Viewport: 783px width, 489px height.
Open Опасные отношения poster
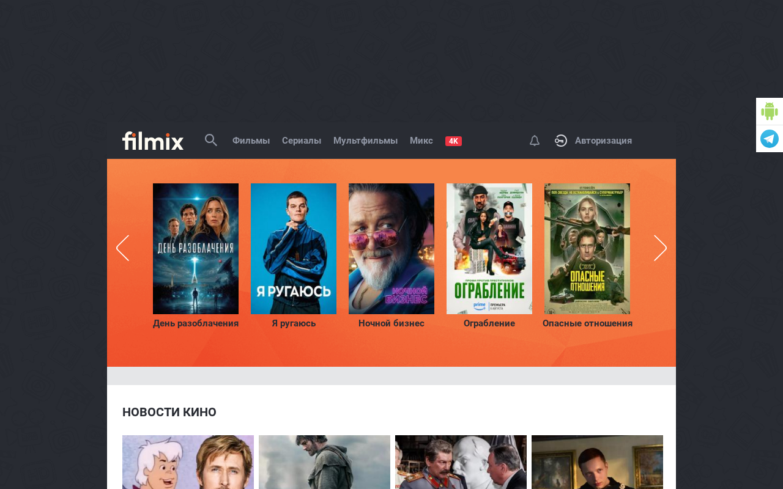(x=587, y=249)
